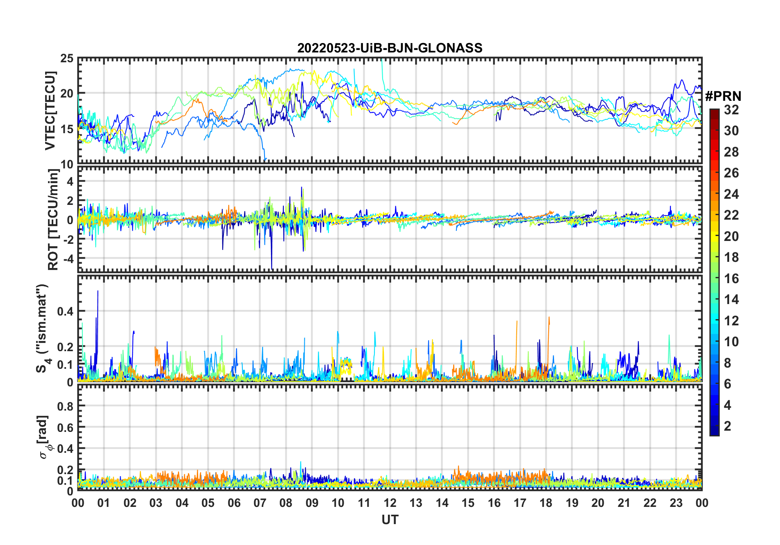This screenshot has width=780, height=545.
Task: Click the sigma-phi [rad] y-axis label
Action: [44, 437]
